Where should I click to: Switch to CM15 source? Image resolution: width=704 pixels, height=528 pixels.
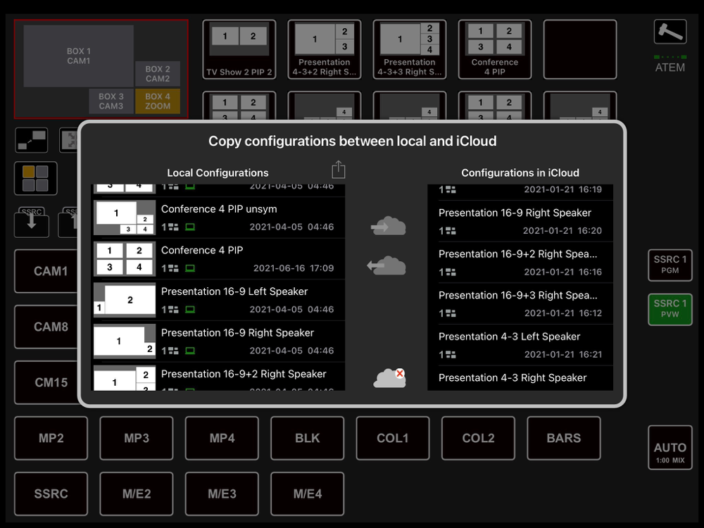[x=51, y=382]
